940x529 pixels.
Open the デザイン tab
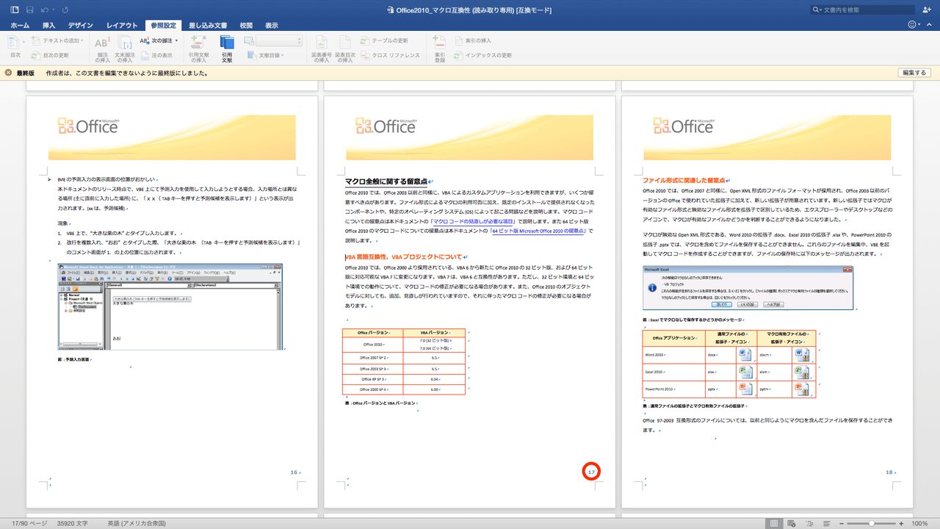[80, 25]
